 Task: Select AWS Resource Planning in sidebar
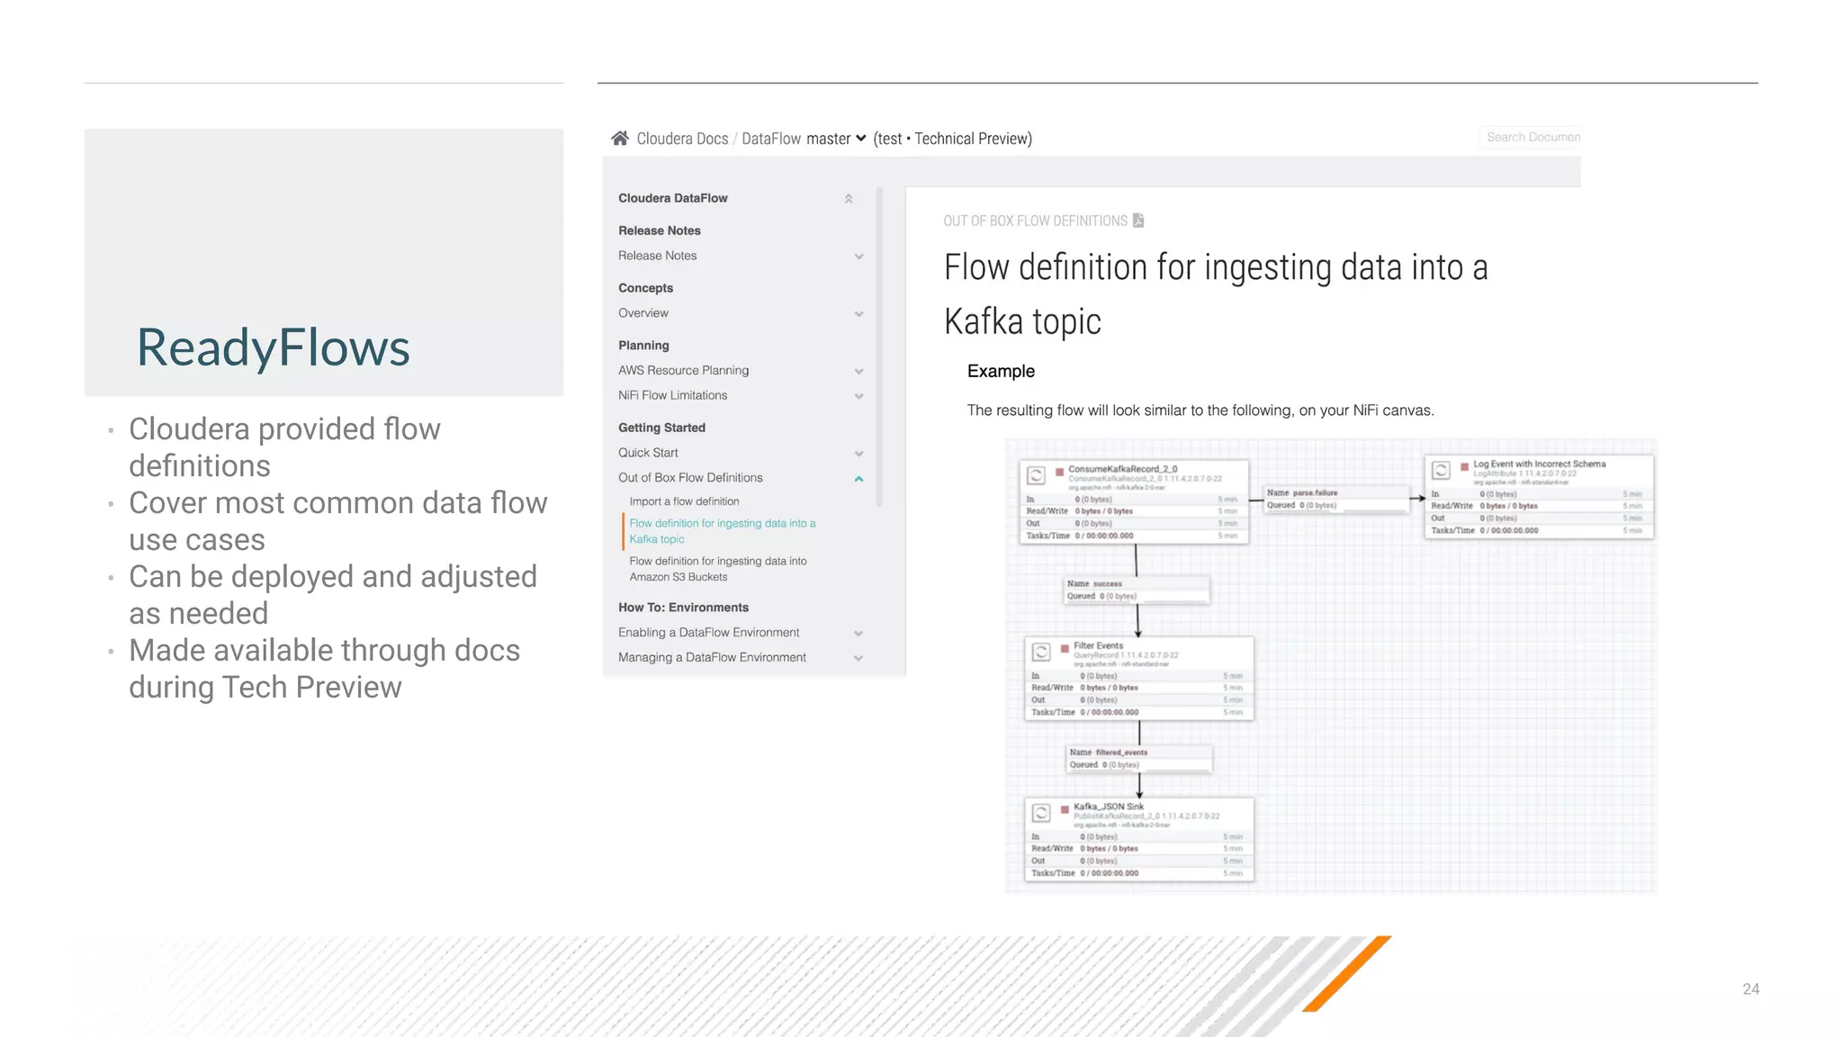683,370
